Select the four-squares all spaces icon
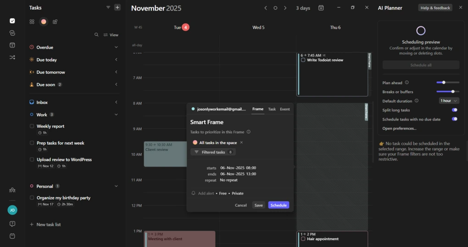468x247 pixels. click(x=32, y=22)
